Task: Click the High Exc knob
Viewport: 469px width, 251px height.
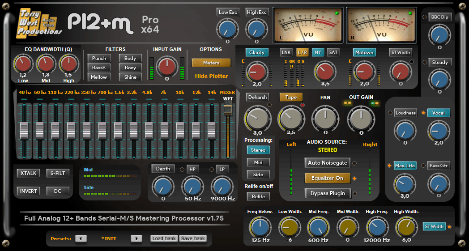Action: tap(256, 29)
